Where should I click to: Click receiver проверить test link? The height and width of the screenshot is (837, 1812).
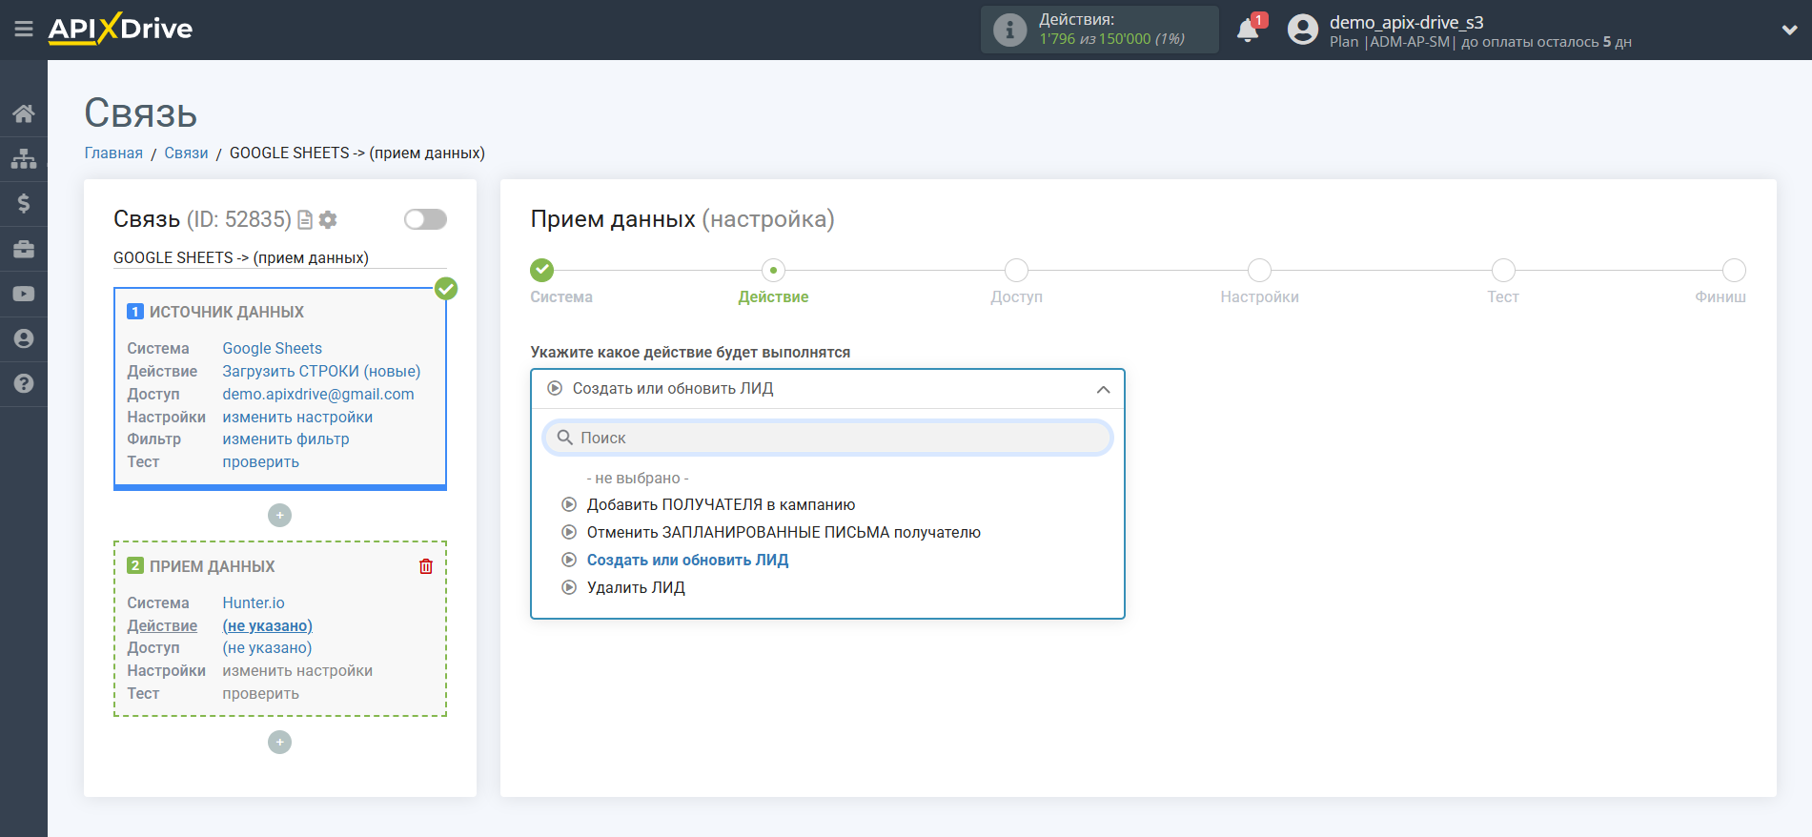point(260,693)
